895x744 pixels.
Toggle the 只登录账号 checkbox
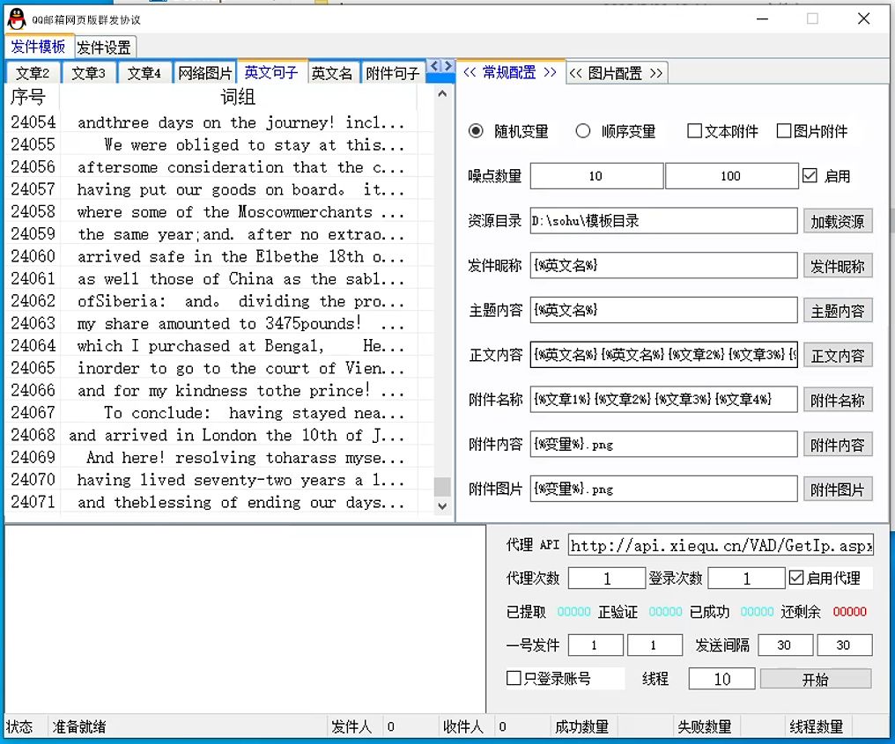[x=514, y=678]
